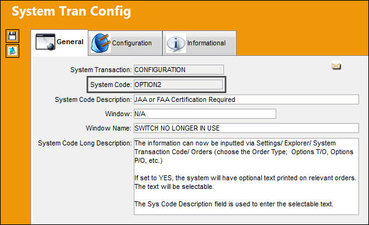Click the System Code label
Viewport: 369px width, 225px height.
[x=111, y=85]
